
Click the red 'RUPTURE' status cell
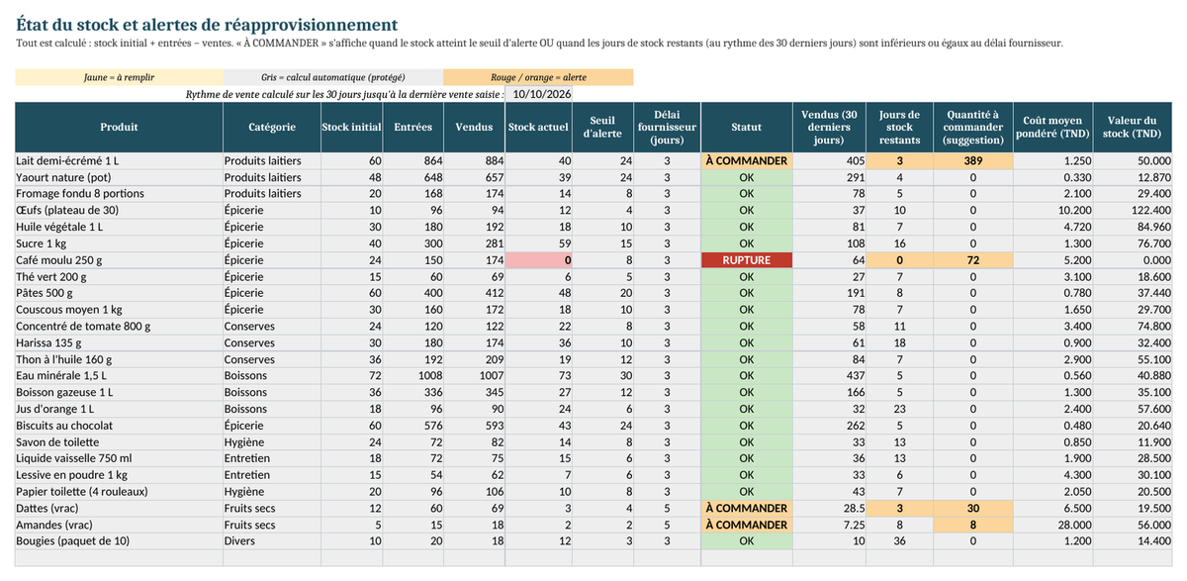point(747,259)
